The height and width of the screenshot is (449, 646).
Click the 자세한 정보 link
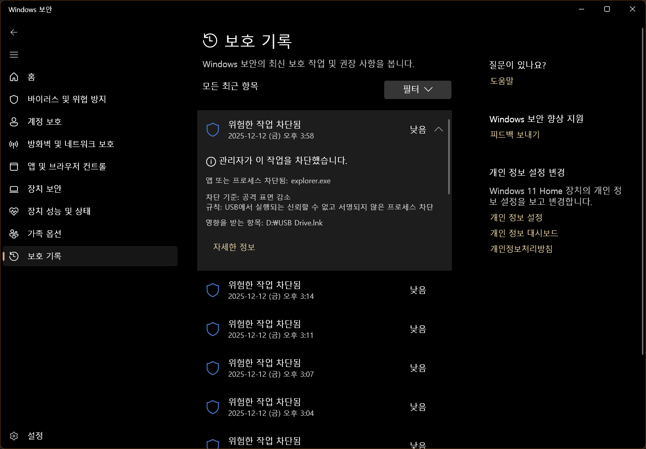[x=234, y=247]
